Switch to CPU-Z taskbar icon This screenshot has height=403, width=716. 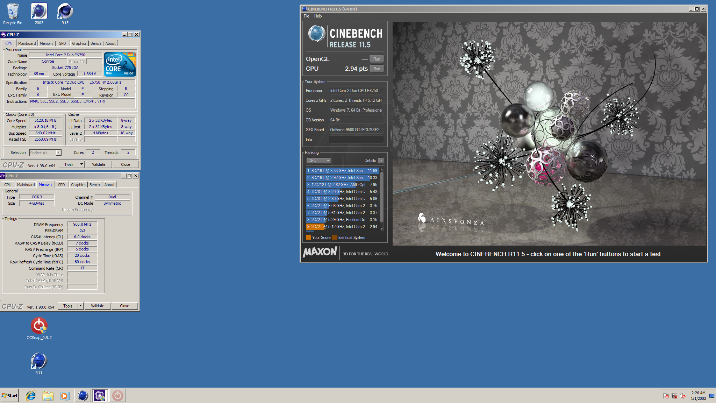(100, 396)
